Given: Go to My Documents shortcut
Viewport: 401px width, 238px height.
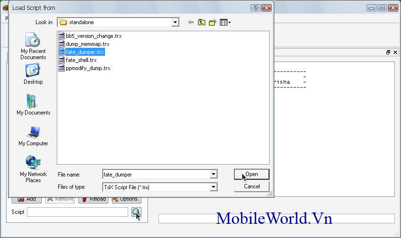Looking at the screenshot, I should click(33, 105).
